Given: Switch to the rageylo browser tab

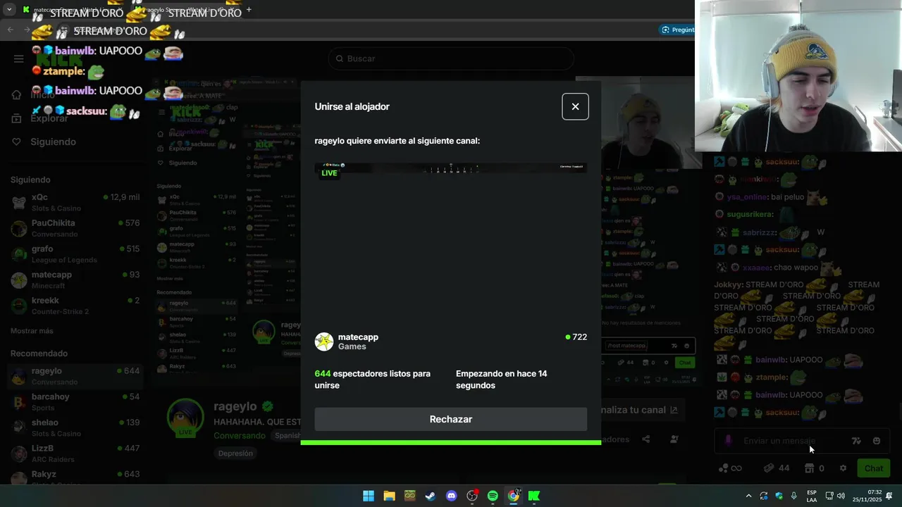Looking at the screenshot, I should pos(187,10).
